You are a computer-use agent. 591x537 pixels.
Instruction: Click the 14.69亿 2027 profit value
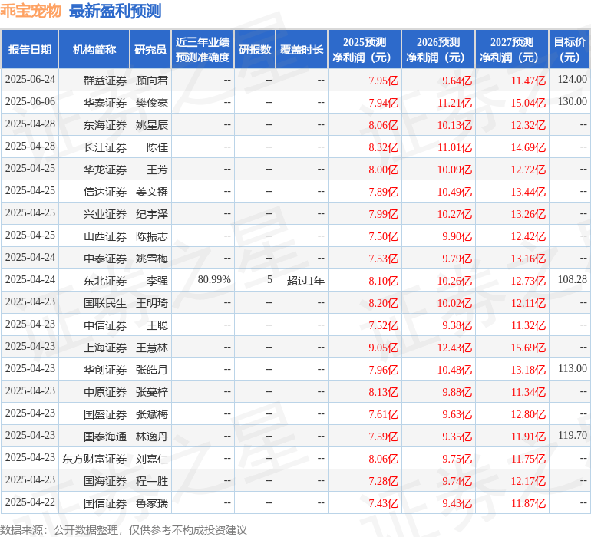[528, 147]
